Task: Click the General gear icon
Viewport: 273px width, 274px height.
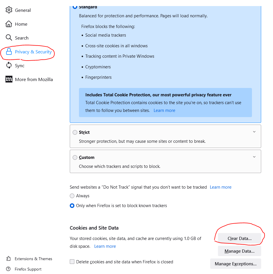Action: pyautogui.click(x=9, y=10)
